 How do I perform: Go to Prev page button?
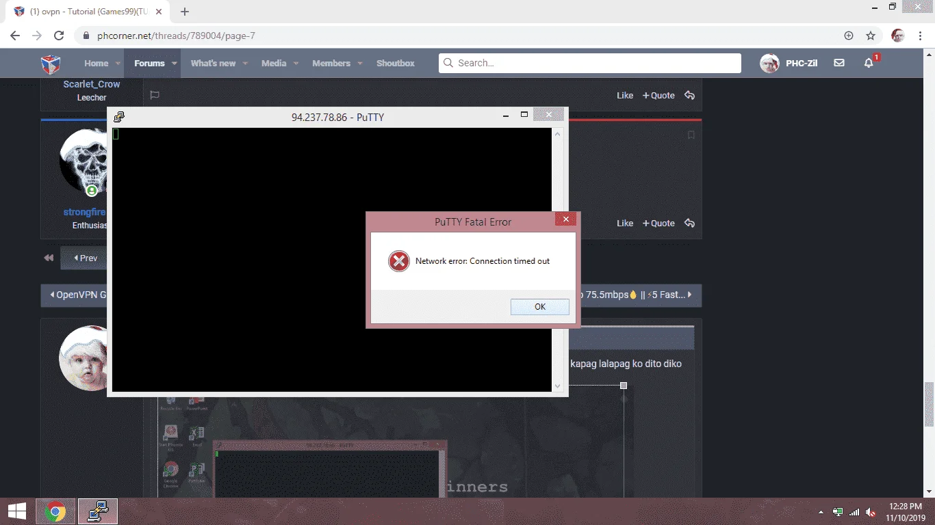point(84,258)
